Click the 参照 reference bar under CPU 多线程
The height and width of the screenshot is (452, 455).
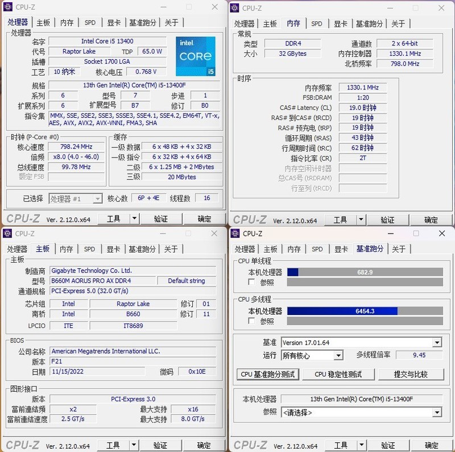click(x=365, y=321)
